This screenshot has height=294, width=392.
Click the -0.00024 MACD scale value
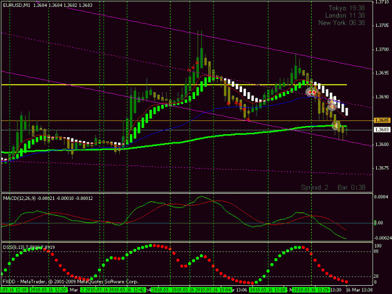tap(383, 238)
